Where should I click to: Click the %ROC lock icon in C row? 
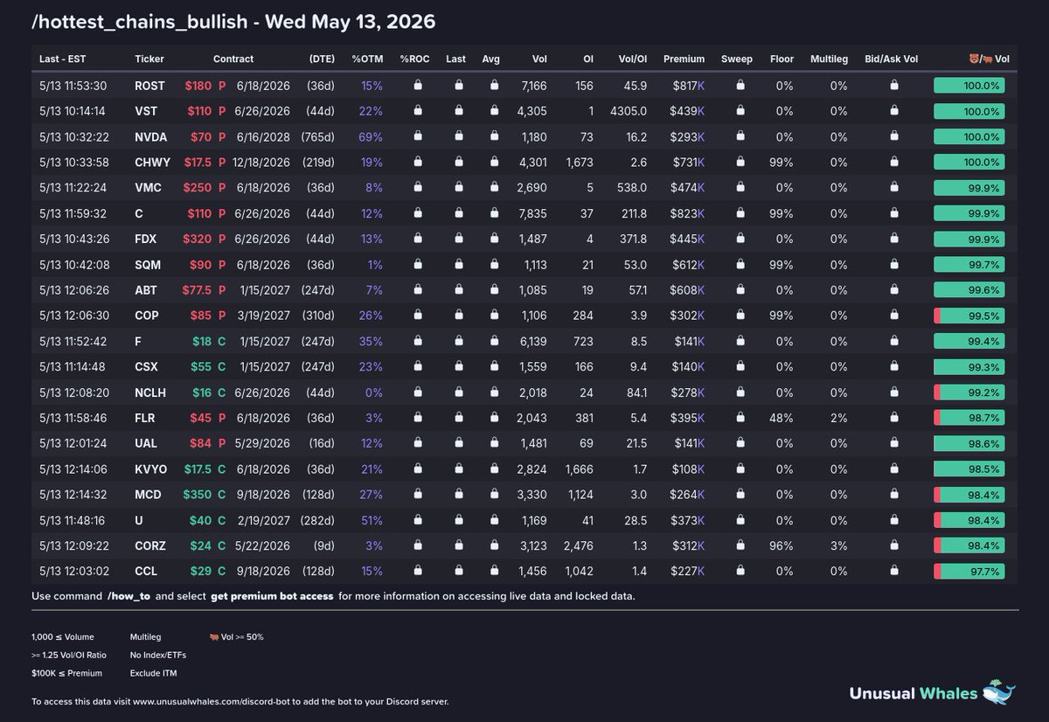click(x=418, y=213)
